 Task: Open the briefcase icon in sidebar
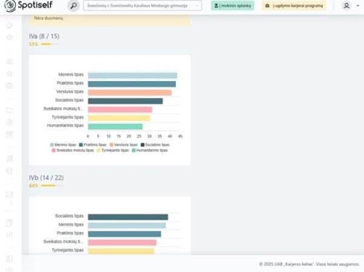click(x=9, y=85)
